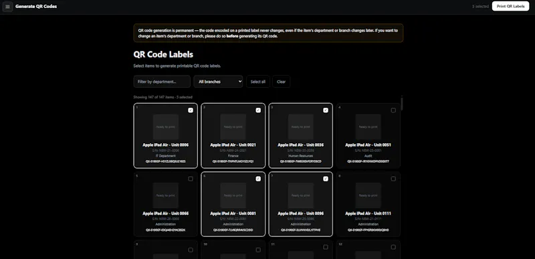This screenshot has width=535, height=259.
Task: Tick the checkbox on card number 11
Action: [x=326, y=247]
